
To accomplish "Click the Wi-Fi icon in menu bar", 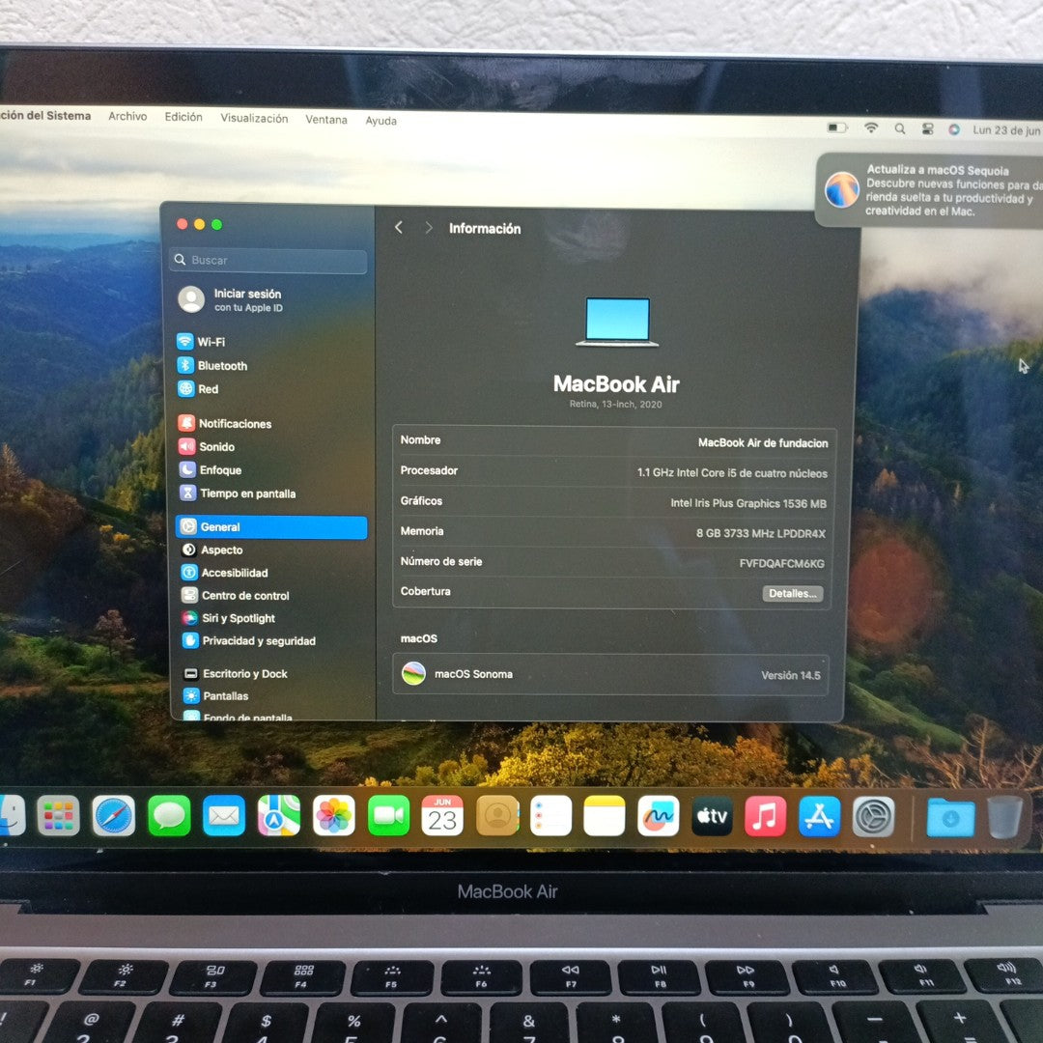I will (871, 128).
